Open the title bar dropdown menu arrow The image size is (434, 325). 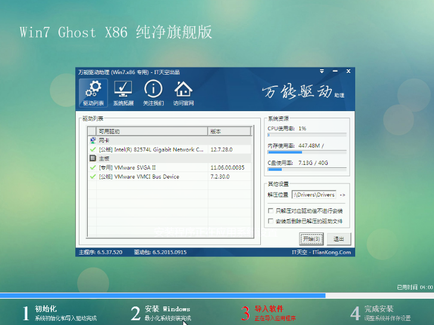(x=322, y=72)
